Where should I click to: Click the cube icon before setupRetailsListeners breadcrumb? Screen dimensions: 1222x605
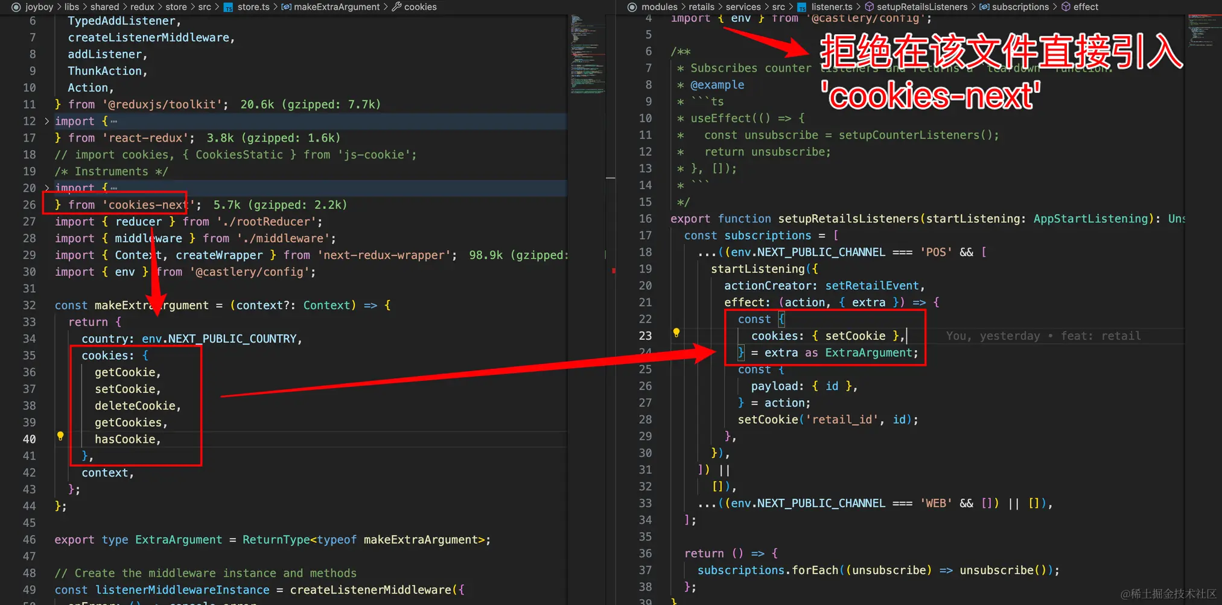(x=870, y=7)
